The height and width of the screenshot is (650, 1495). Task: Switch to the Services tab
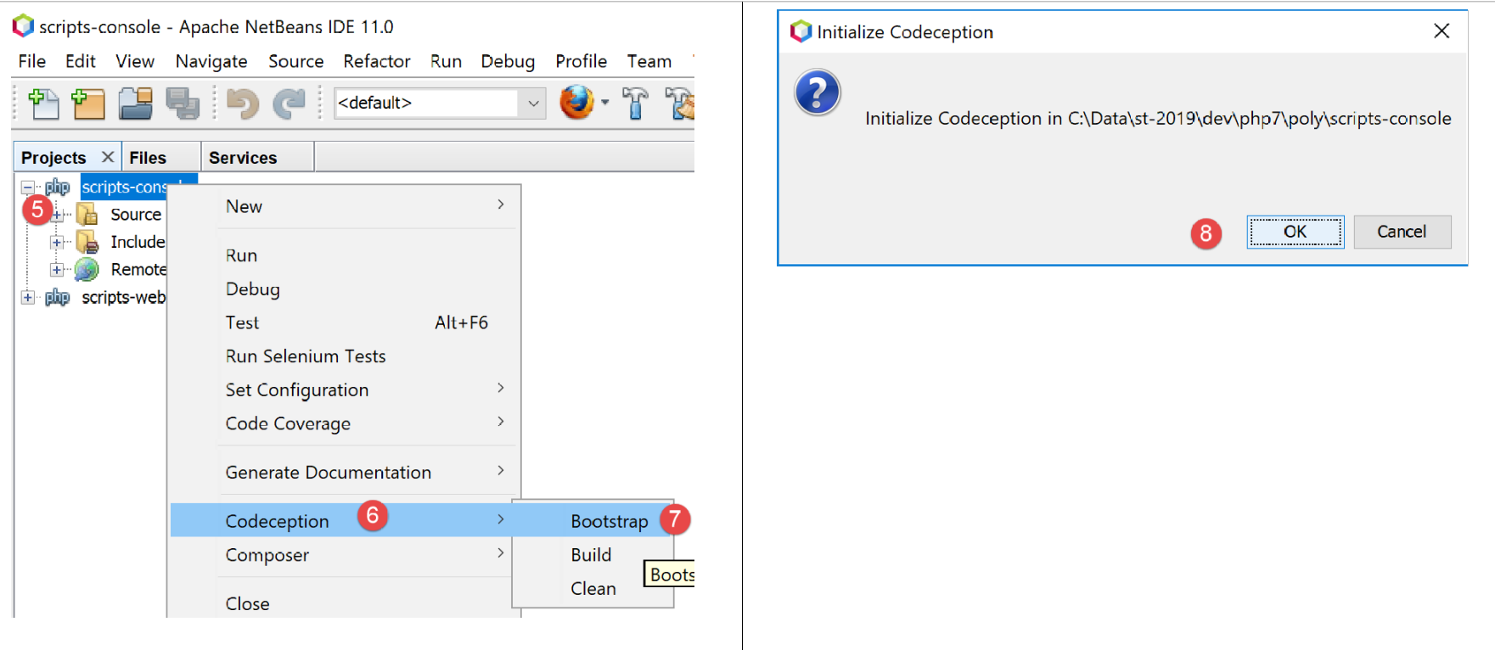[243, 158]
